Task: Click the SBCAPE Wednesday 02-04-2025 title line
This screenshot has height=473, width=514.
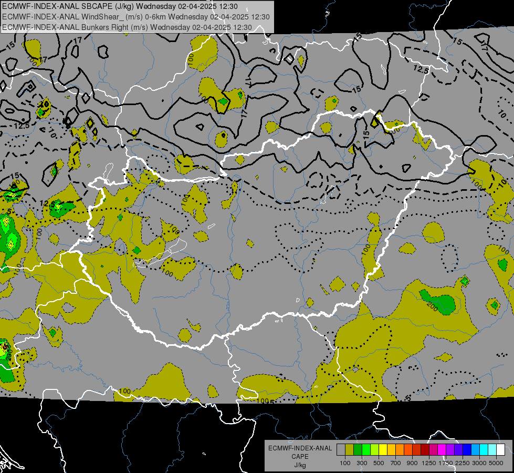Action: [x=120, y=6]
